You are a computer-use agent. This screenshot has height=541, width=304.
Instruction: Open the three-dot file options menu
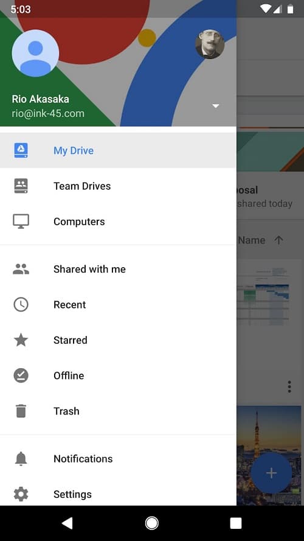[289, 387]
